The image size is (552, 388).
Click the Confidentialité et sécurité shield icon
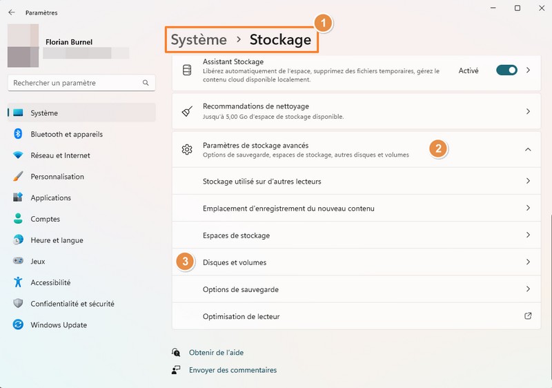[x=18, y=304]
